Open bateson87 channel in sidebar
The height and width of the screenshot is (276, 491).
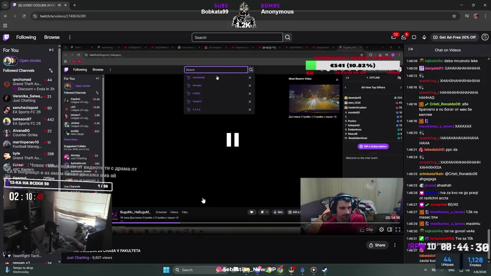(29, 122)
